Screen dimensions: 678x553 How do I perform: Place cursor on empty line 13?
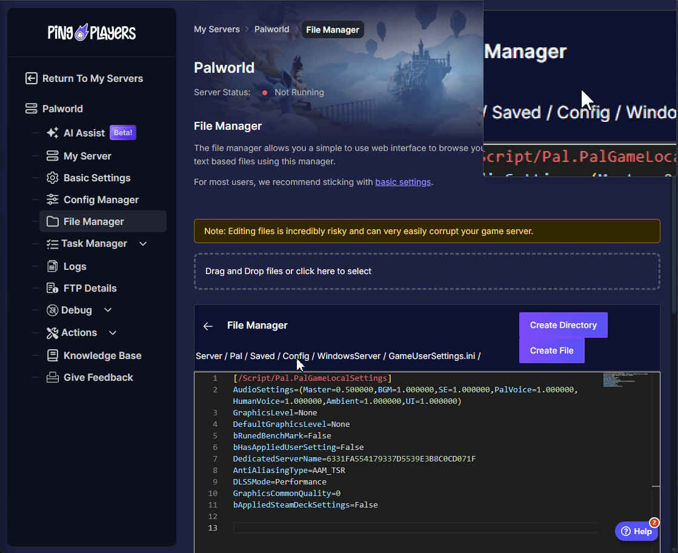(416, 528)
